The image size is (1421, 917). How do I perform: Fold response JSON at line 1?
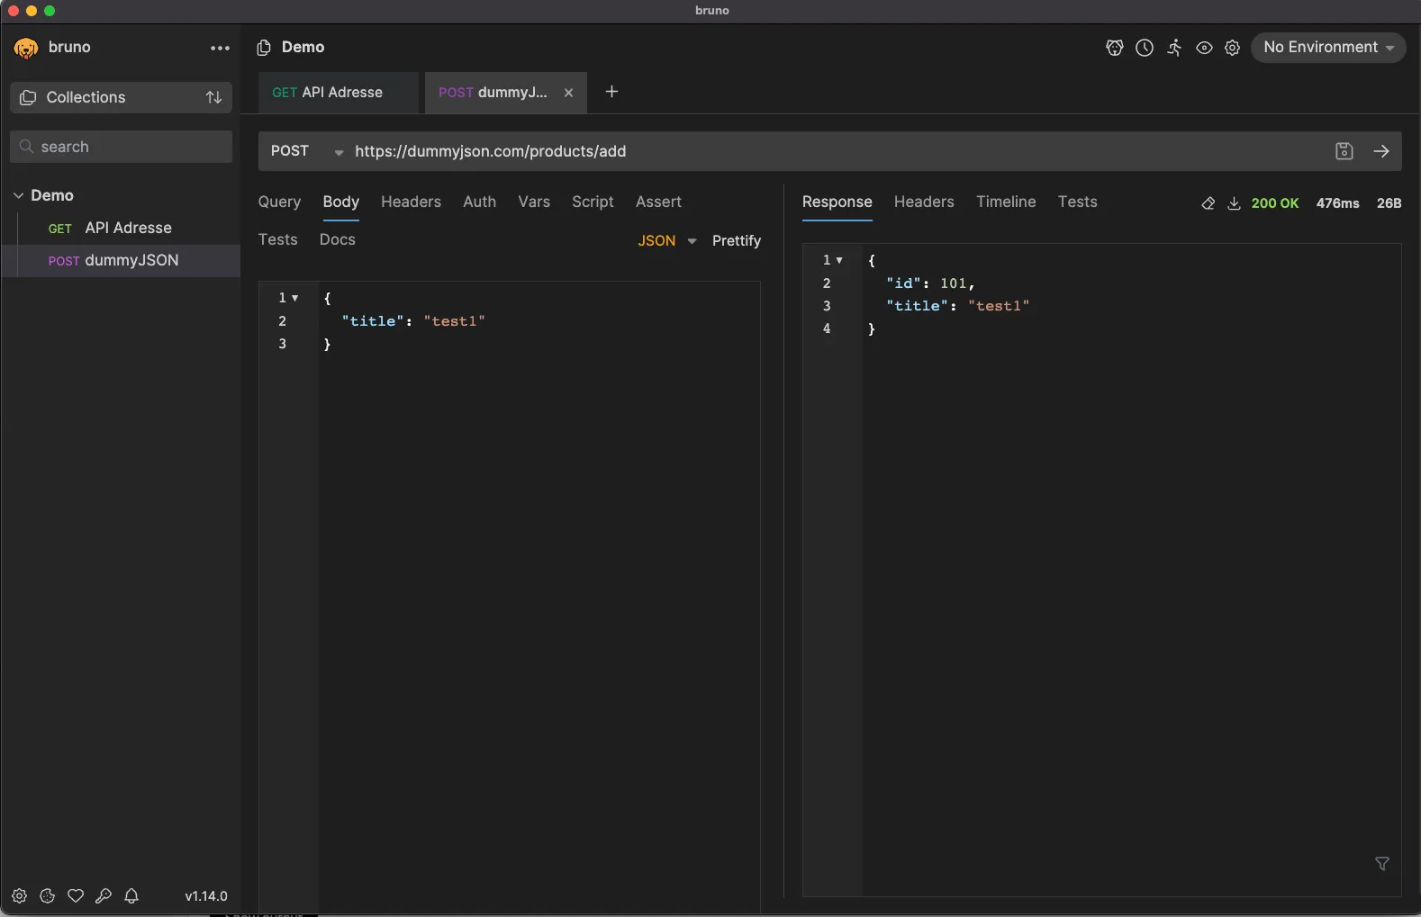[x=839, y=260]
